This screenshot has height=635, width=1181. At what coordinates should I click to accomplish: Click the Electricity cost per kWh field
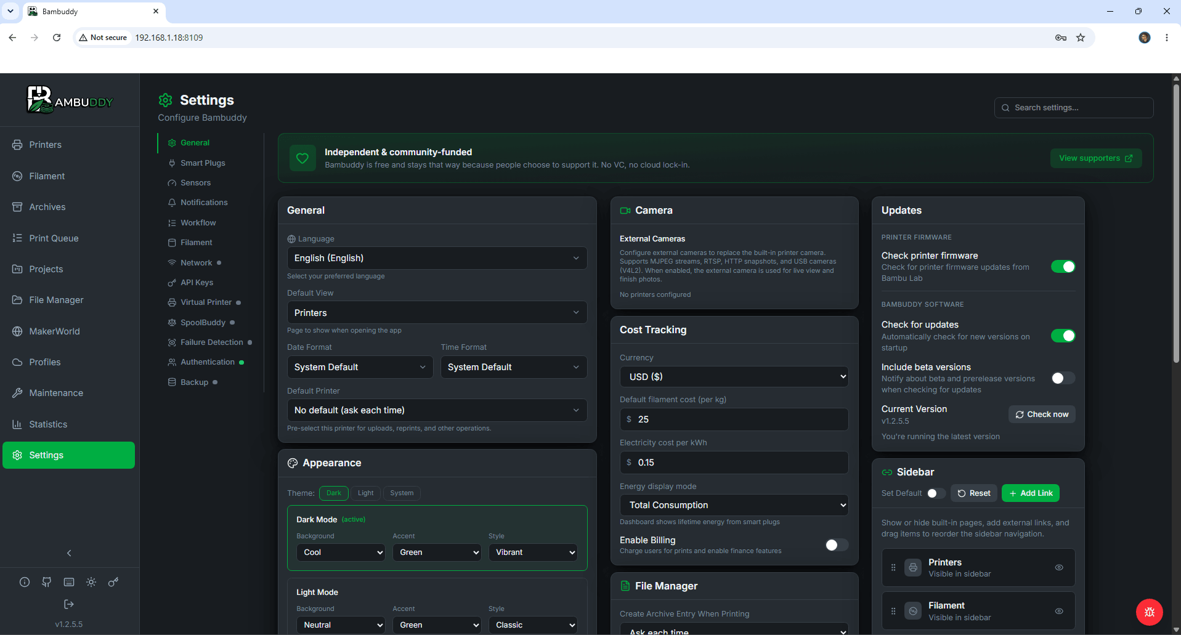coord(734,463)
